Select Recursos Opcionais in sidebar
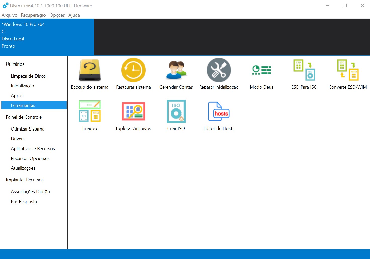This screenshot has width=370, height=259. pyautogui.click(x=34, y=158)
